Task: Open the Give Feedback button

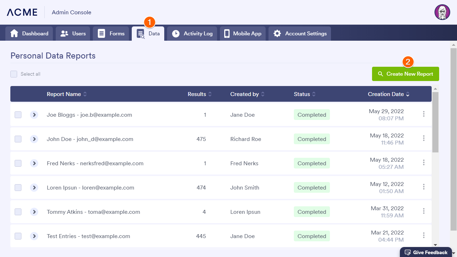Action: 426,252
